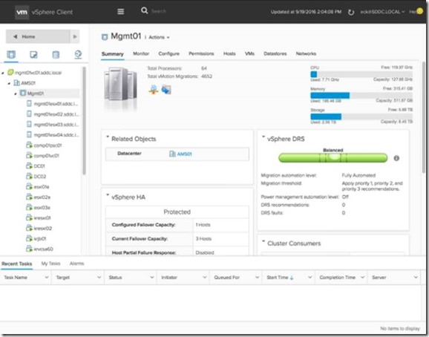Click the yellow smiley feedback icon
Viewport: 429px width, 337px height.
419,11
